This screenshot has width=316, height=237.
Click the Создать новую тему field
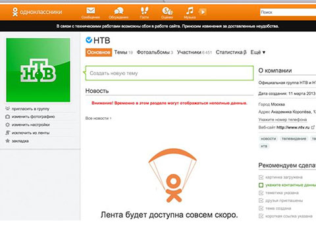(169, 73)
